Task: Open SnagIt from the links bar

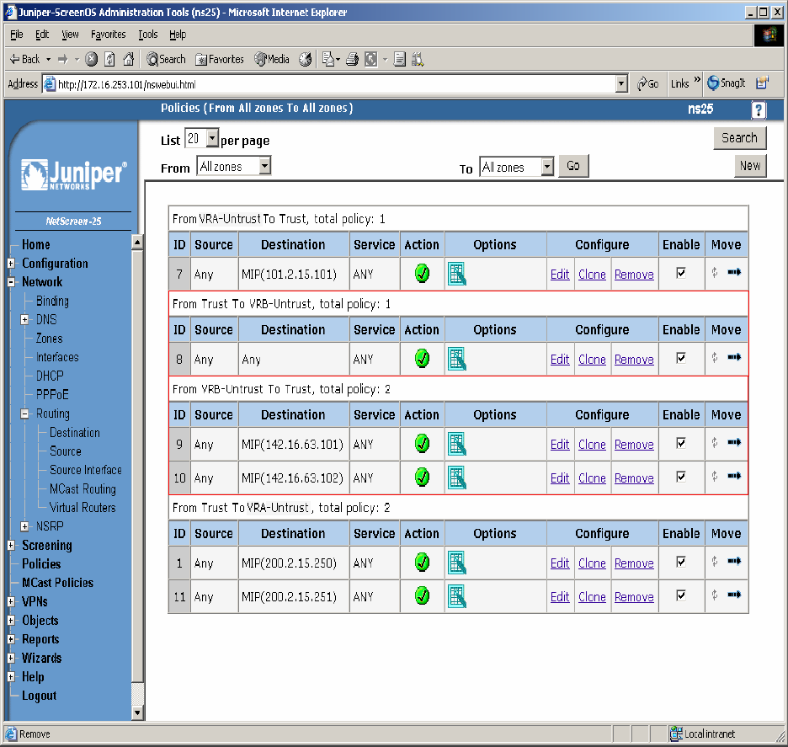Action: pos(727,83)
